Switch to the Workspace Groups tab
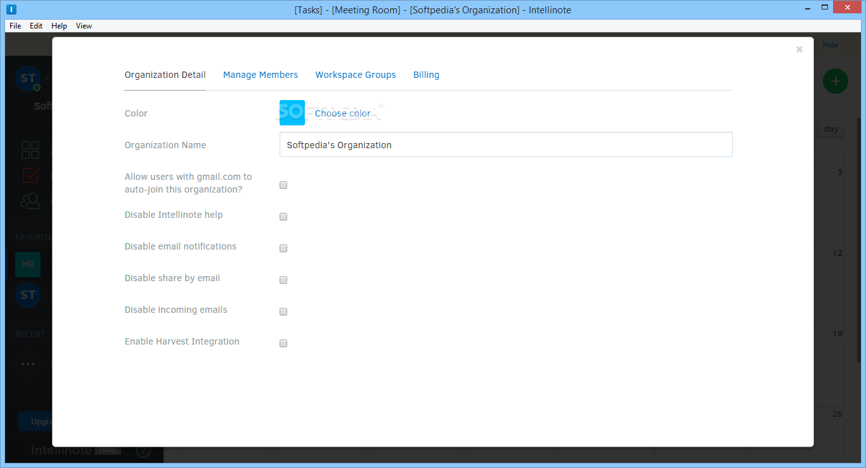The height and width of the screenshot is (468, 866). point(356,75)
